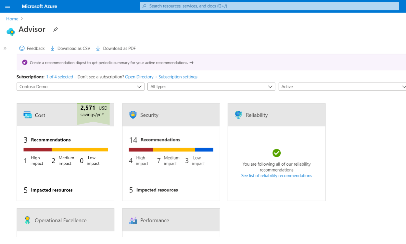Focus the Search resources search box
406x244 pixels.
click(269, 6)
